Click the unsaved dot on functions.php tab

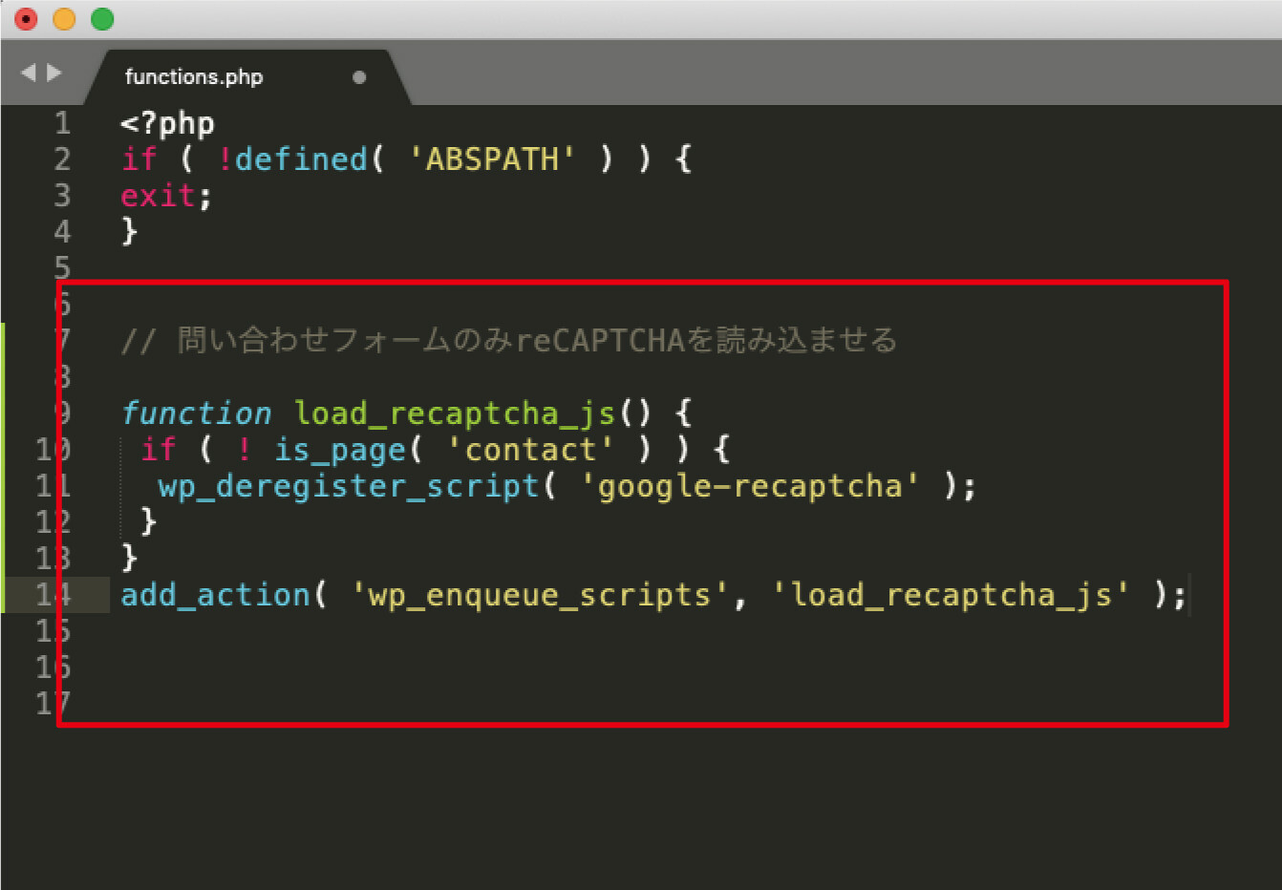[x=359, y=77]
